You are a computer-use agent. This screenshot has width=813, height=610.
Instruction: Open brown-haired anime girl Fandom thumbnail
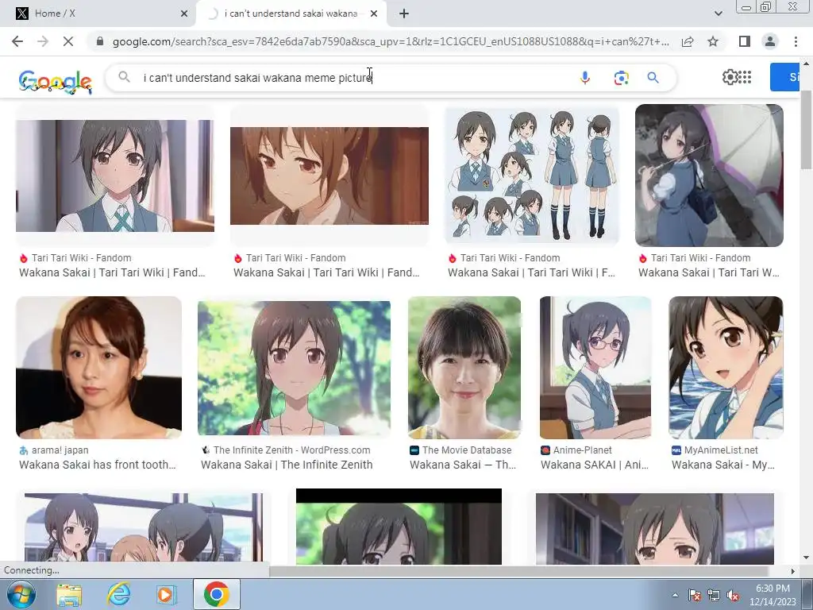pos(329,176)
